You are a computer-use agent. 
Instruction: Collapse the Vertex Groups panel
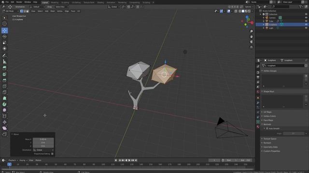tap(270, 71)
